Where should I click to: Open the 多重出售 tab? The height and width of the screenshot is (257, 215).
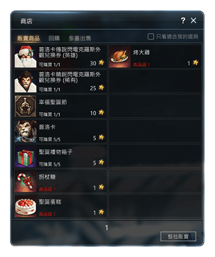coord(80,38)
